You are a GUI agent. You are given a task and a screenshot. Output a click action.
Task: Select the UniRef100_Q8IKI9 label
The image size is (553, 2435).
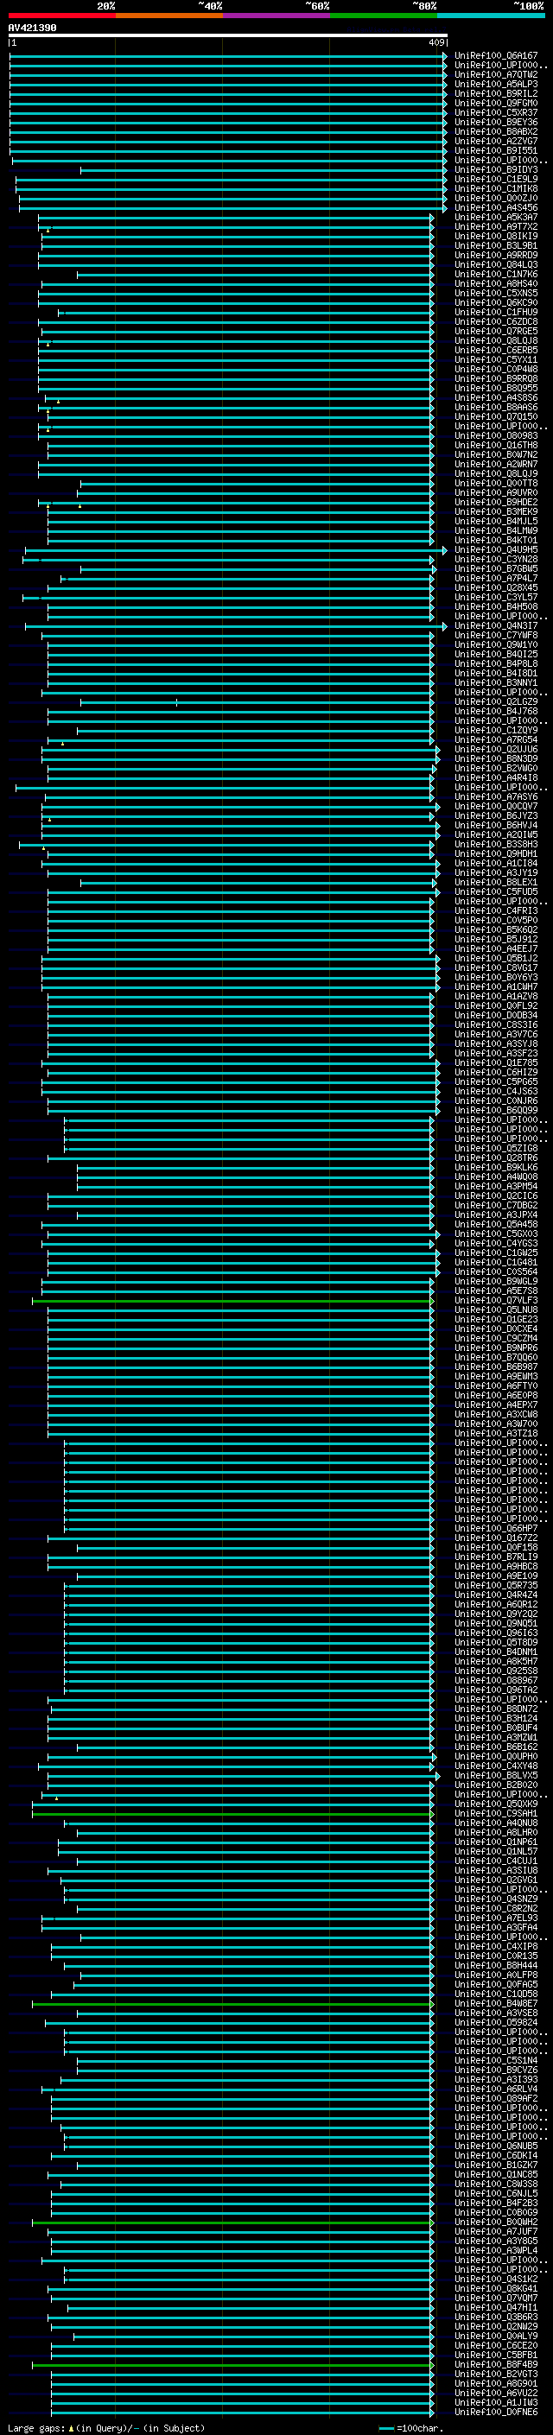point(496,237)
